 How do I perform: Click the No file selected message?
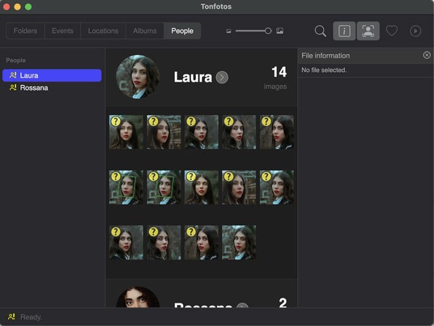[324, 70]
